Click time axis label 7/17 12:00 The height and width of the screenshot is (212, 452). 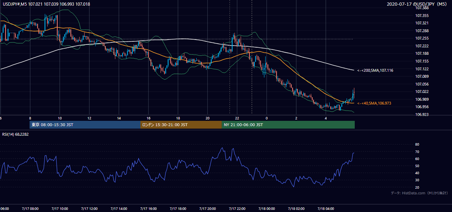pos(89,209)
